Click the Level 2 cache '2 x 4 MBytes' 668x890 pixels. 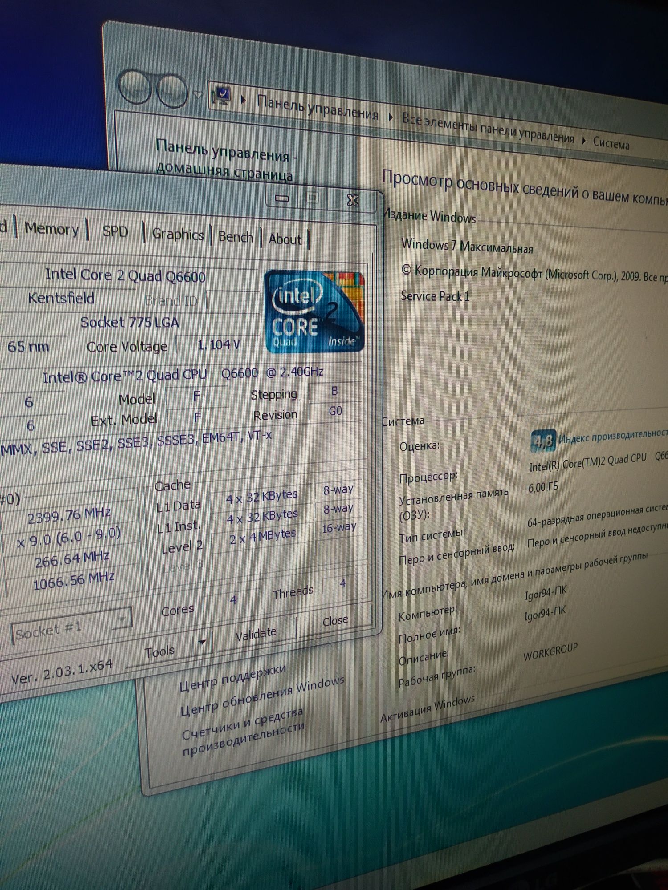262,537
